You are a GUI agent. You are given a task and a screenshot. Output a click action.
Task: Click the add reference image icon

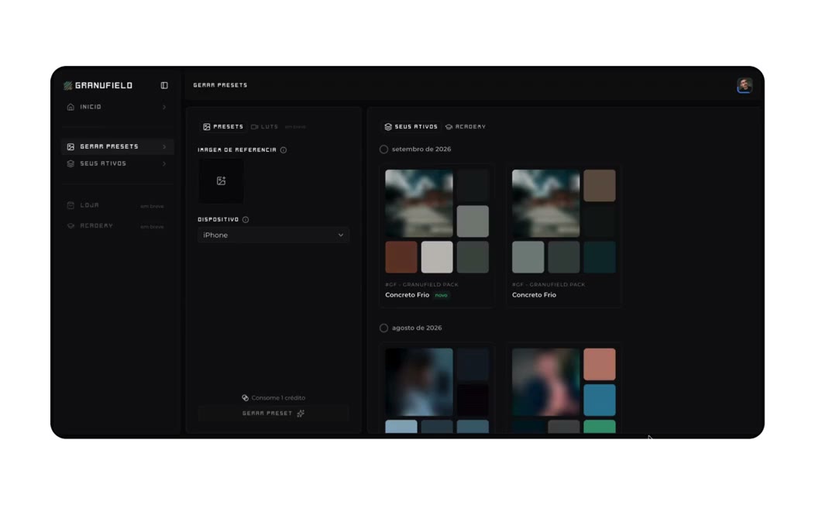pyautogui.click(x=222, y=180)
